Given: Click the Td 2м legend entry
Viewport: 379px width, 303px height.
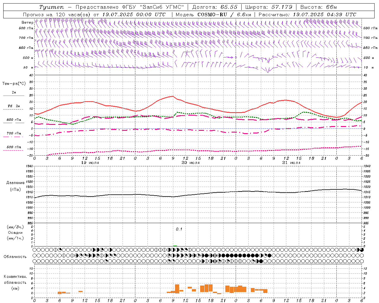Looking at the screenshot, I should 14,106.
